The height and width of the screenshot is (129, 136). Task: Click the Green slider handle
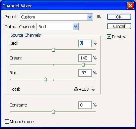pos(83,64)
